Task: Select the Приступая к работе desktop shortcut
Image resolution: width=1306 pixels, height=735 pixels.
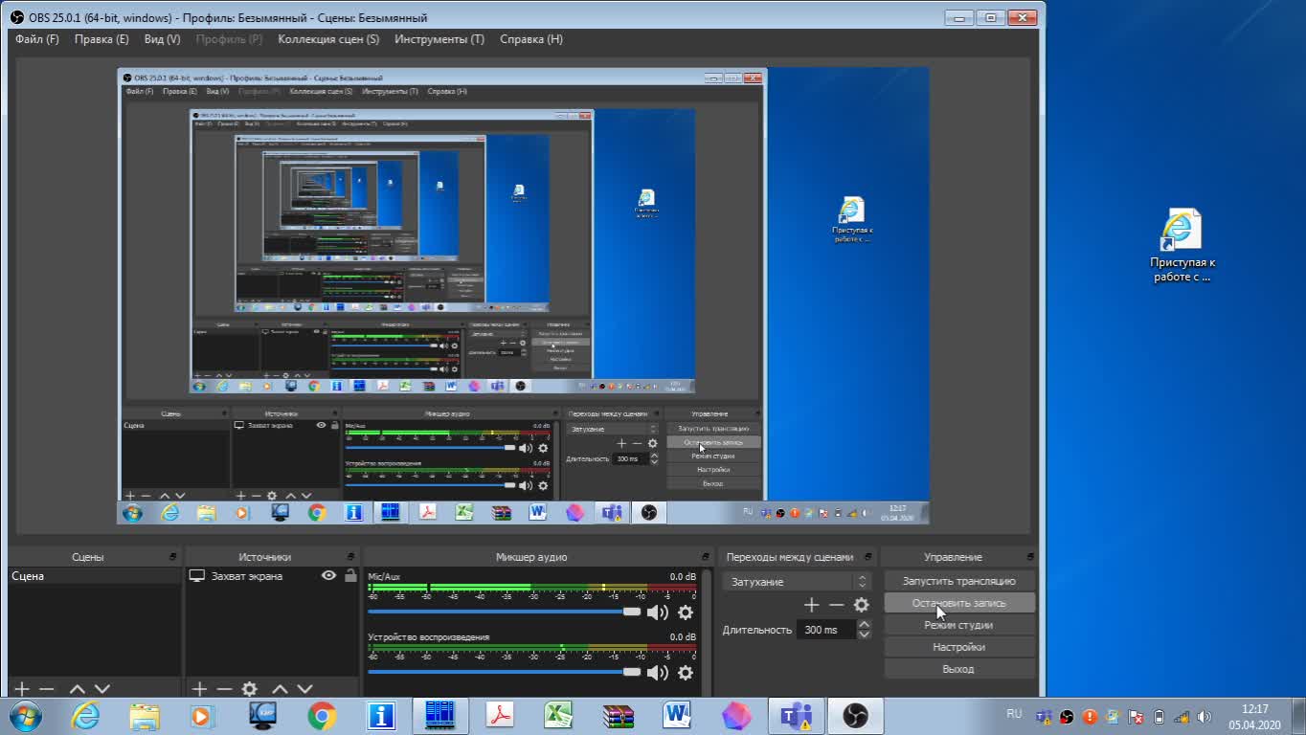Action: (x=1182, y=246)
